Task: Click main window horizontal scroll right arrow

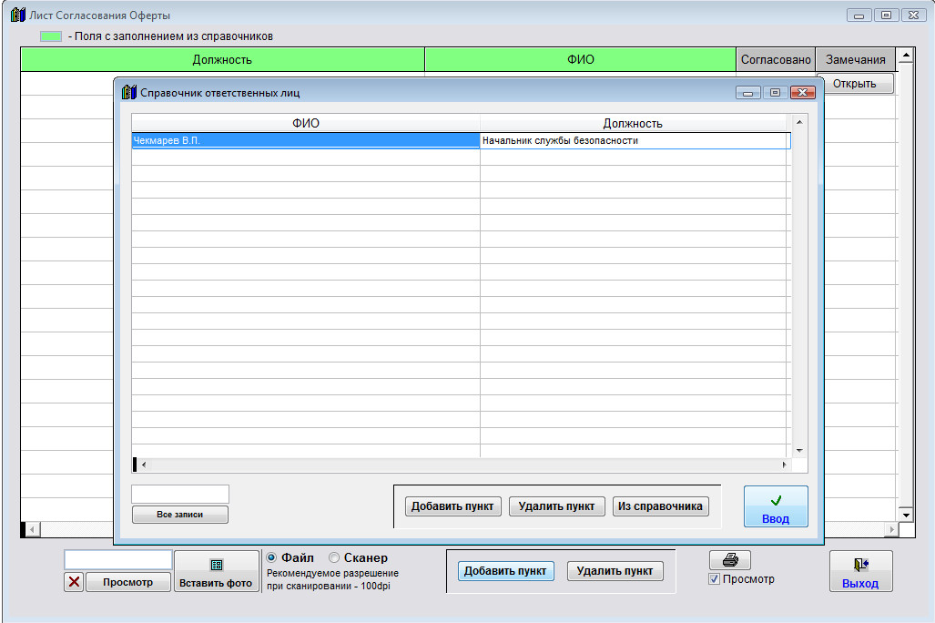Action: 891,529
